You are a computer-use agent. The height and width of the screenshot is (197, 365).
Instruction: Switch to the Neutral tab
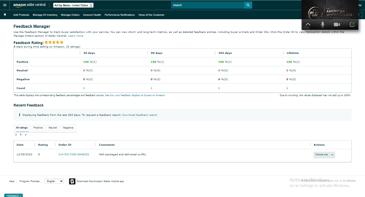pos(53,128)
